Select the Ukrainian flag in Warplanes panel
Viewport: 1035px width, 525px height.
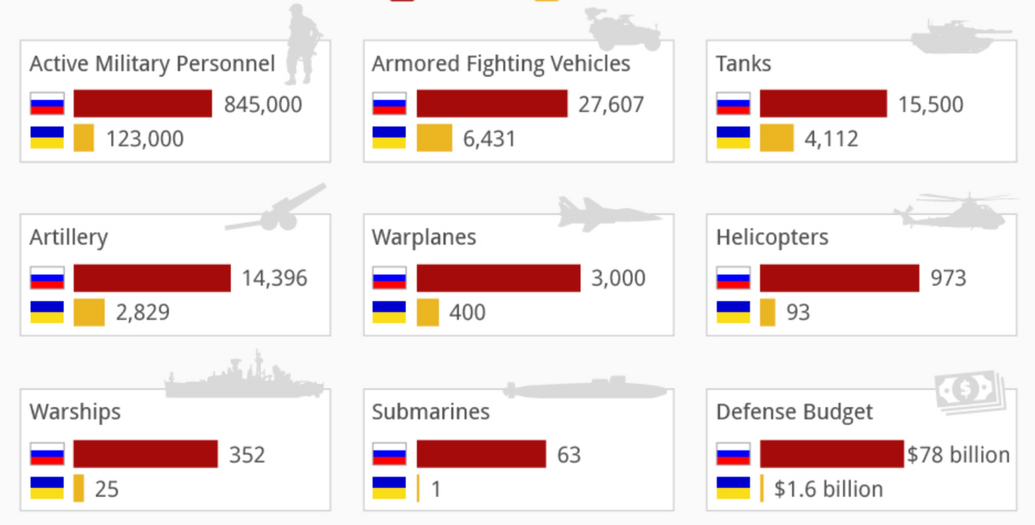click(389, 312)
